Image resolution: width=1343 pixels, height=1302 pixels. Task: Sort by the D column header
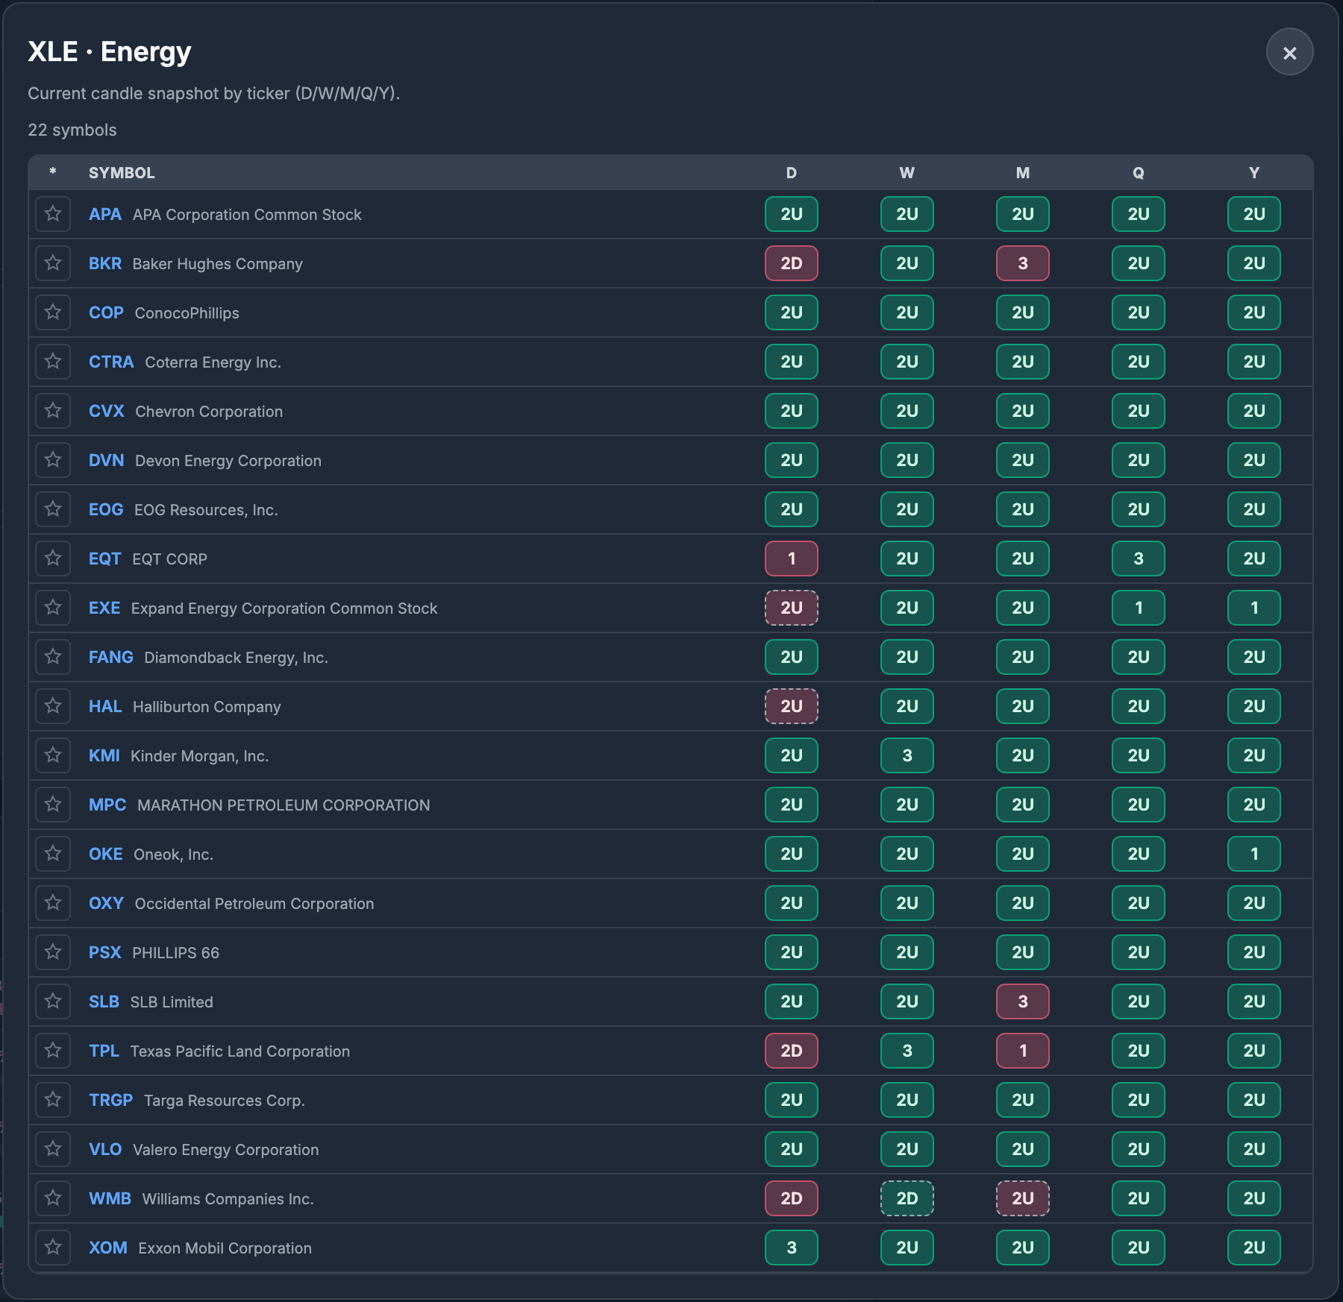[791, 172]
